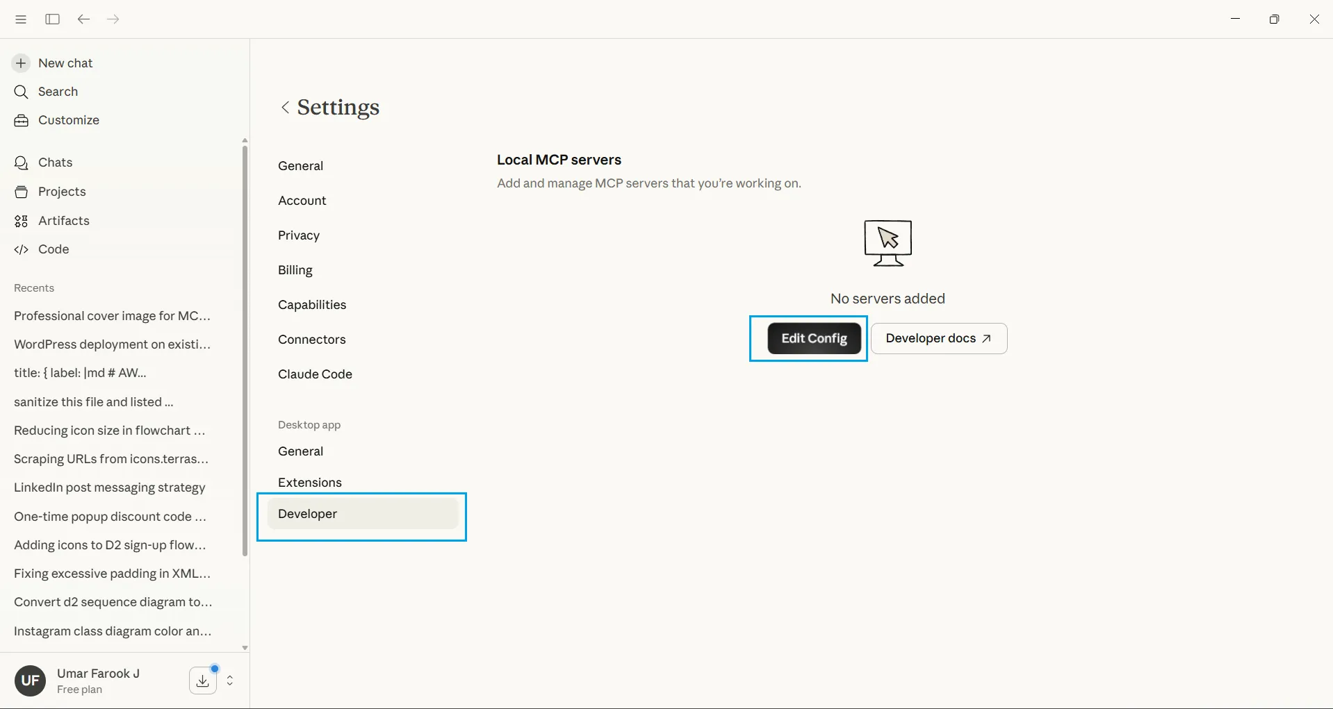Open recent chat about LinkedIn post messaging strategy
Image resolution: width=1333 pixels, height=709 pixels.
pos(108,487)
